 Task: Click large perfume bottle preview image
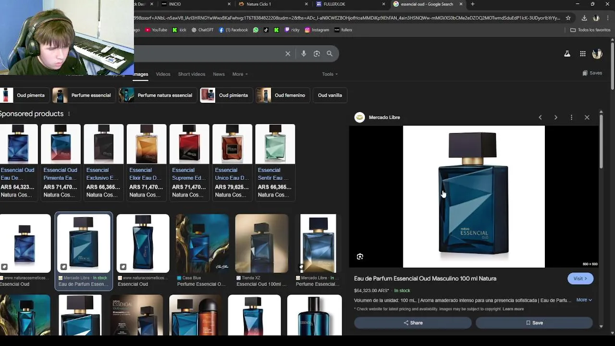[474, 197]
